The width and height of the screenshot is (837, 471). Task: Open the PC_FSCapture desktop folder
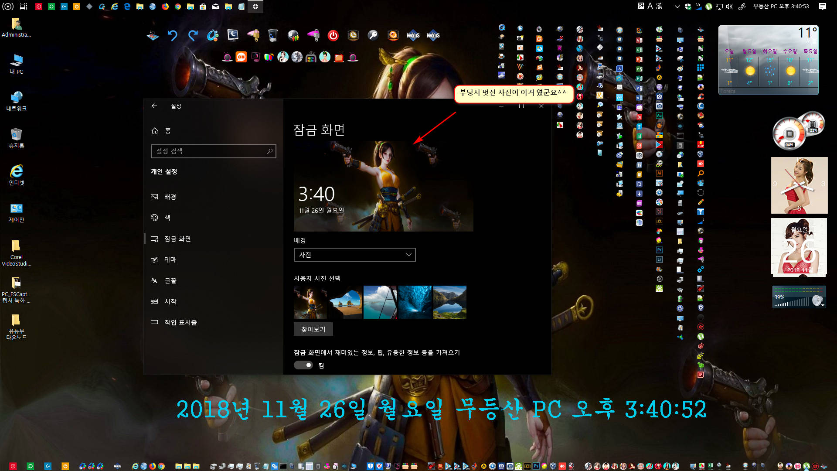(x=17, y=290)
